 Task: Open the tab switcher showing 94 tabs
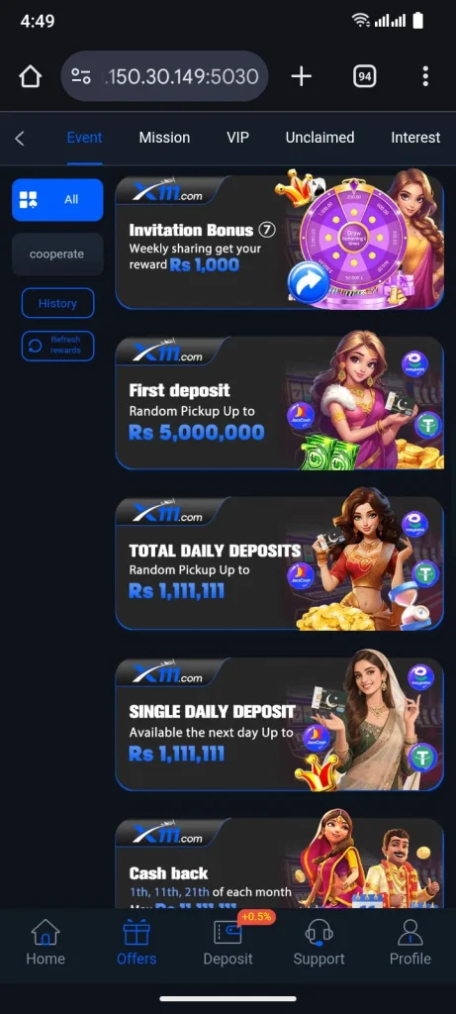point(365,76)
